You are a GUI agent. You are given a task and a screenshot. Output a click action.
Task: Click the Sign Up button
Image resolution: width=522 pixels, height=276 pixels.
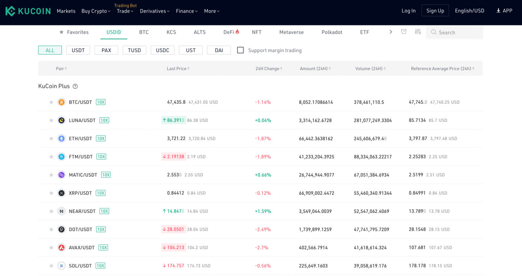pos(435,11)
